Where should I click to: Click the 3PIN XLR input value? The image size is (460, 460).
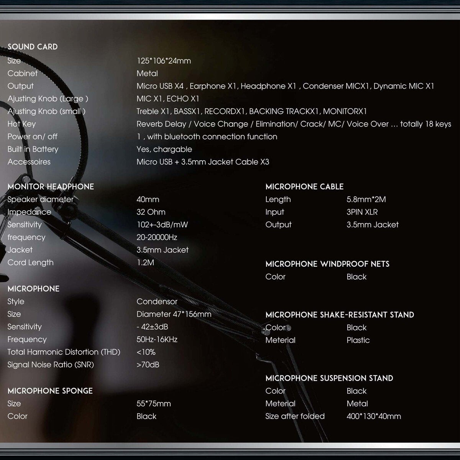tap(362, 212)
